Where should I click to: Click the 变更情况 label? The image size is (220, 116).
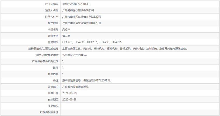[53, 106]
